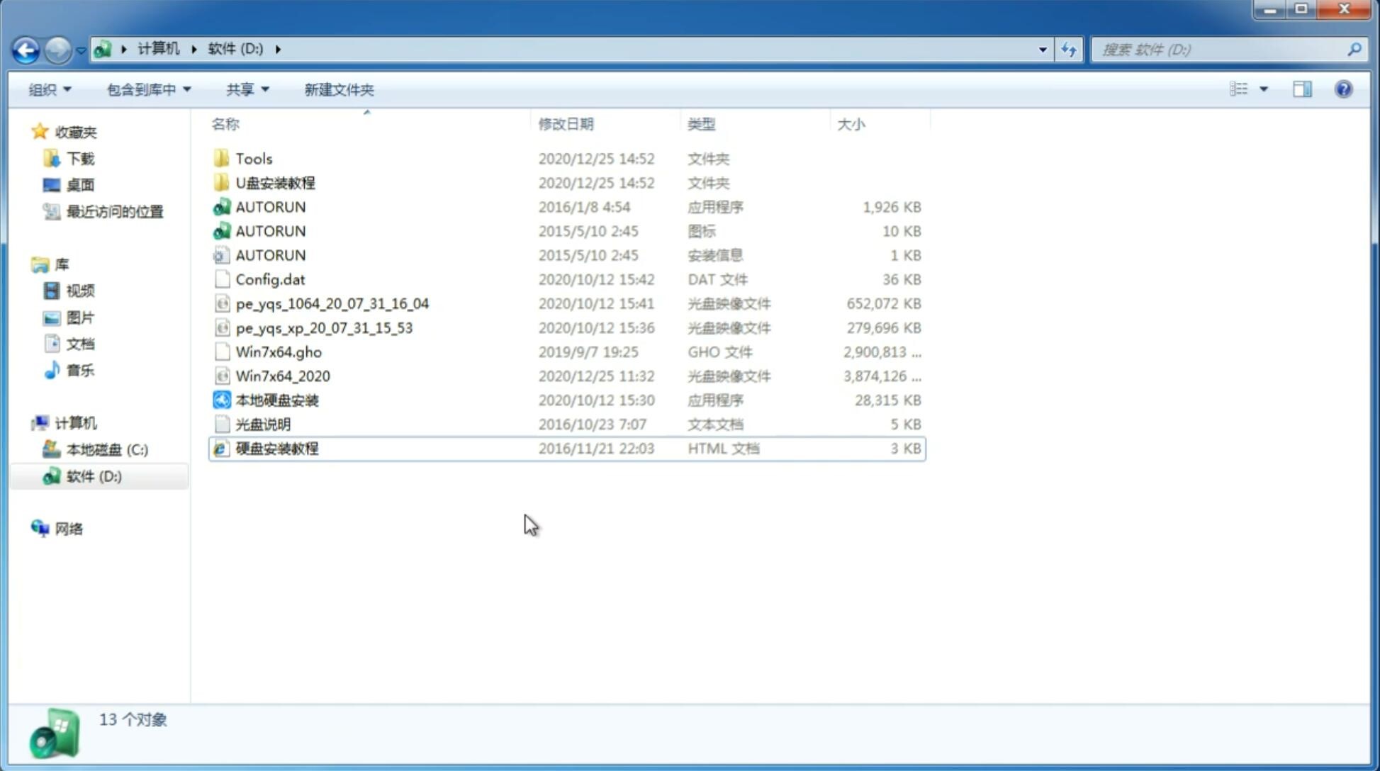The image size is (1380, 771).
Task: Open the U盘安装教程 folder
Action: click(275, 182)
